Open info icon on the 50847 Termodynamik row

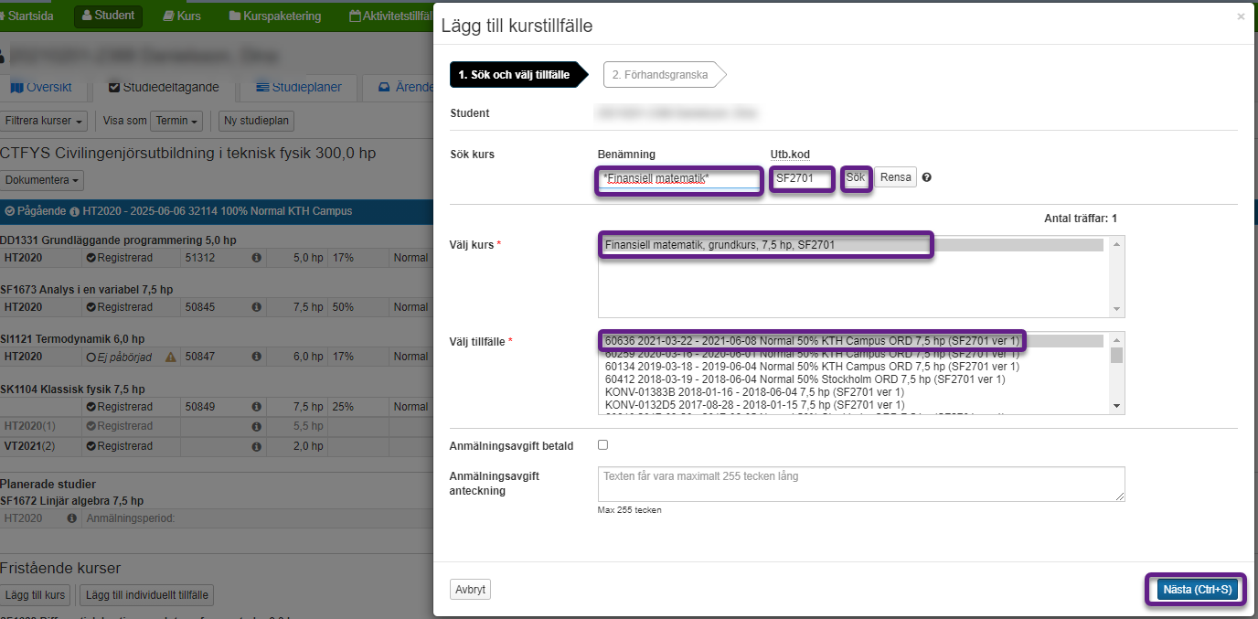pyautogui.click(x=257, y=357)
